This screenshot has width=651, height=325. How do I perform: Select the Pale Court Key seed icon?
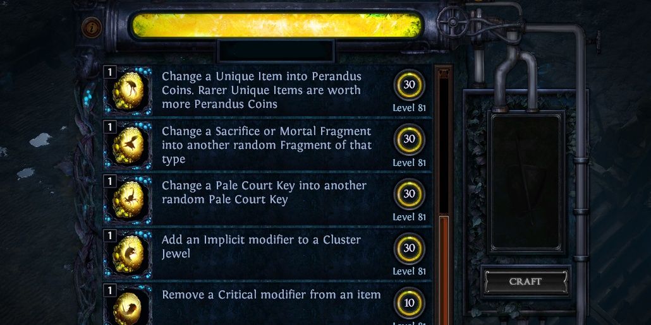(x=128, y=199)
